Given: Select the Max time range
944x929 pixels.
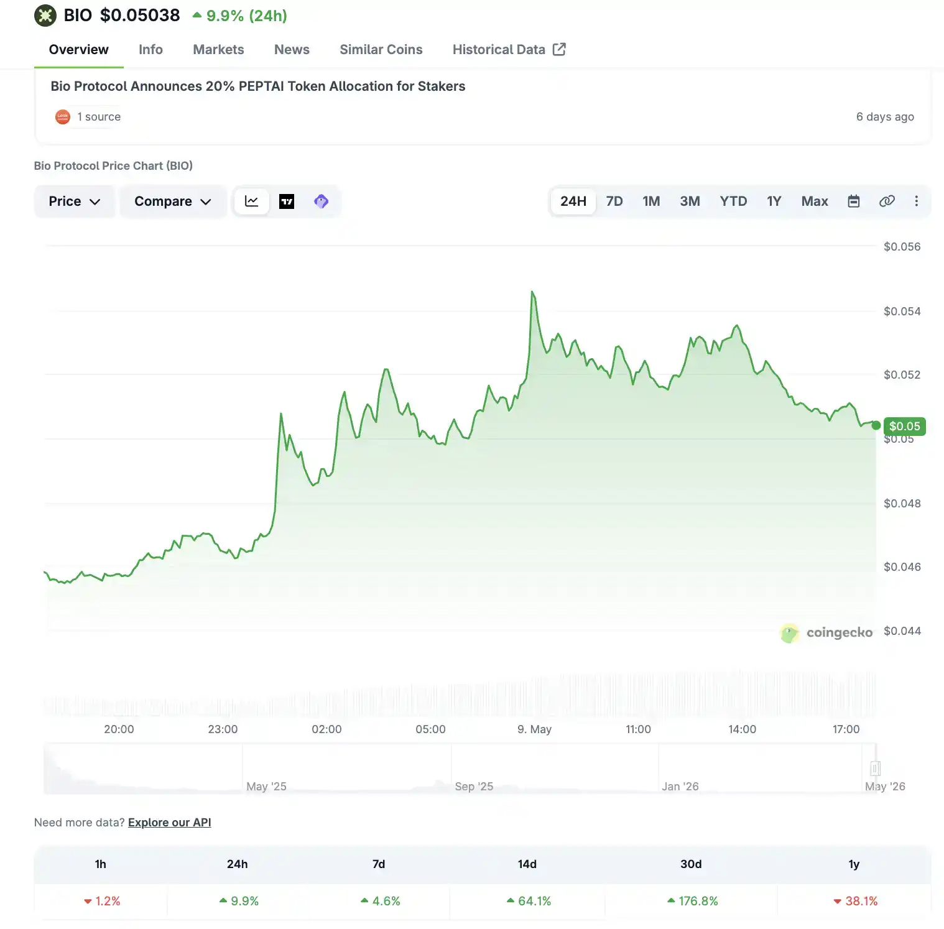Looking at the screenshot, I should pyautogui.click(x=815, y=201).
